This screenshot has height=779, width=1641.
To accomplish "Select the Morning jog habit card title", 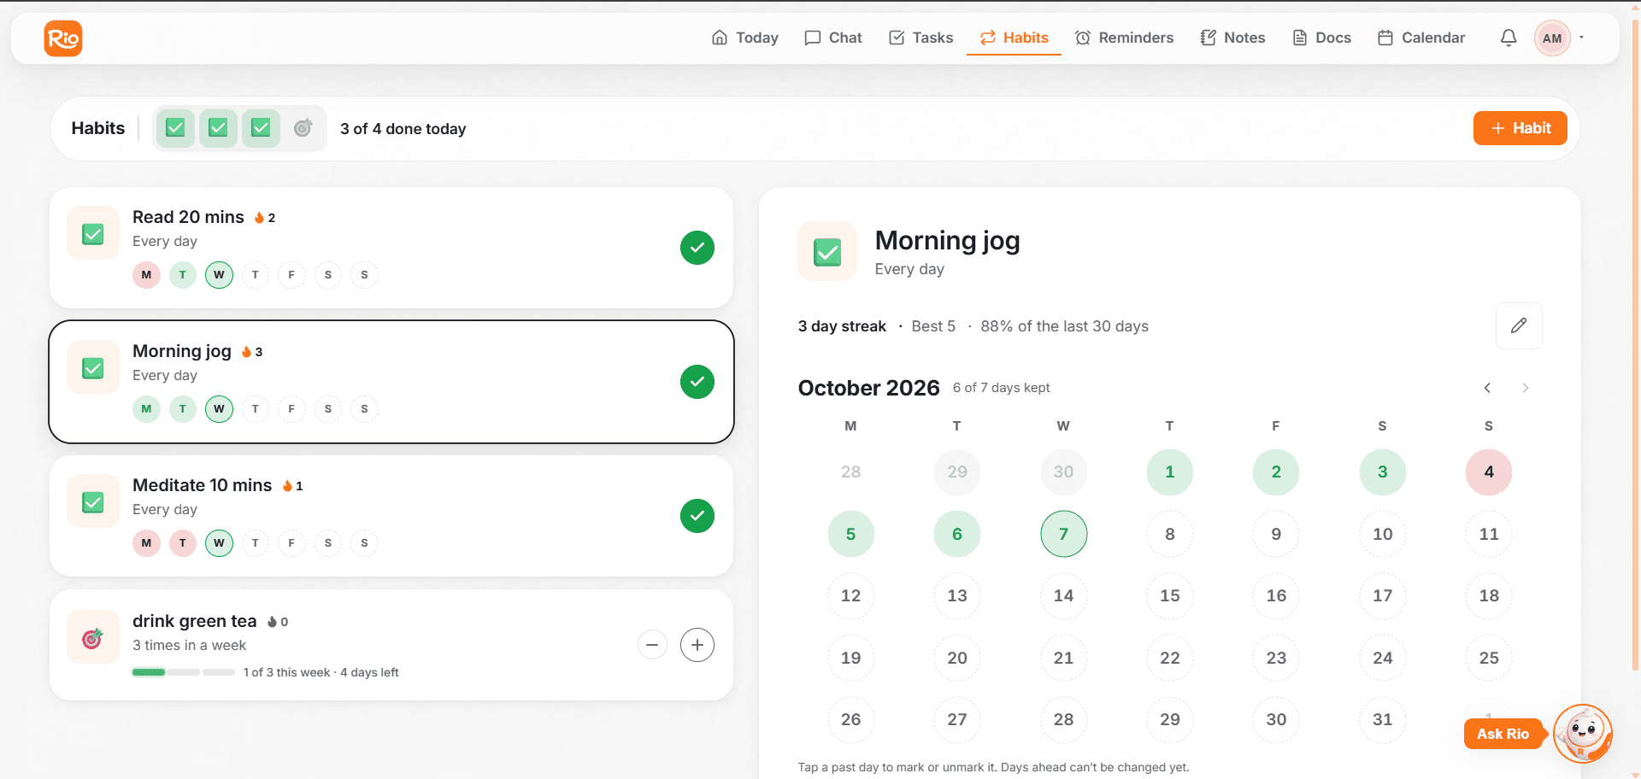I will [x=182, y=351].
